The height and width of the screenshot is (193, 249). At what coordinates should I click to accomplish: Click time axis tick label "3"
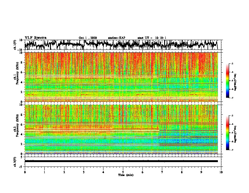point(84,172)
